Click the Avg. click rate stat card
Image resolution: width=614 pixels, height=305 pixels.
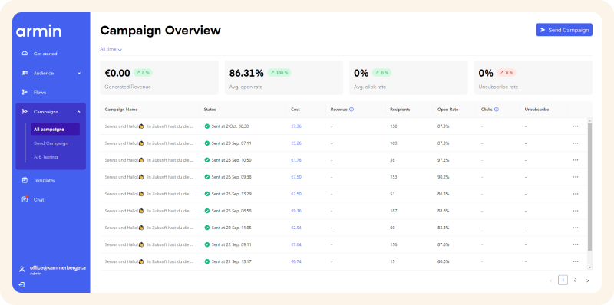(x=408, y=77)
